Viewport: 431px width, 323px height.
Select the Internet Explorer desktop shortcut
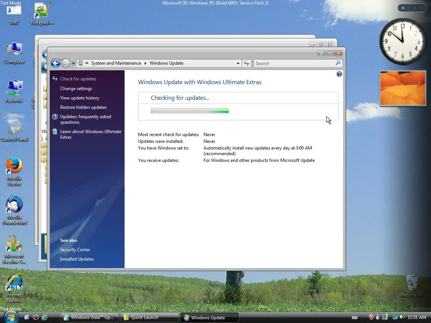pos(14,288)
